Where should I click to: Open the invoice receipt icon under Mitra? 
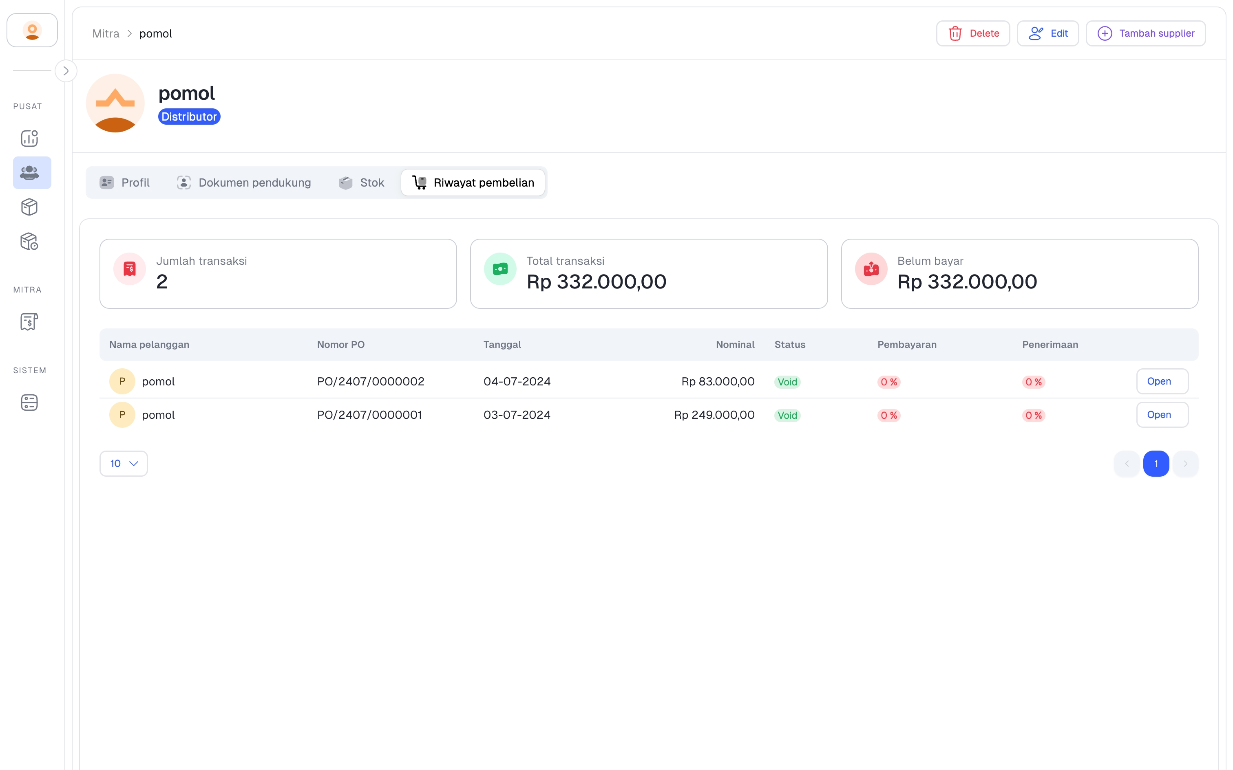(29, 321)
